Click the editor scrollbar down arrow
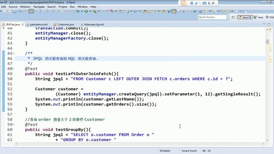The height and width of the screenshot is (154, 274). pyautogui.click(x=267, y=140)
